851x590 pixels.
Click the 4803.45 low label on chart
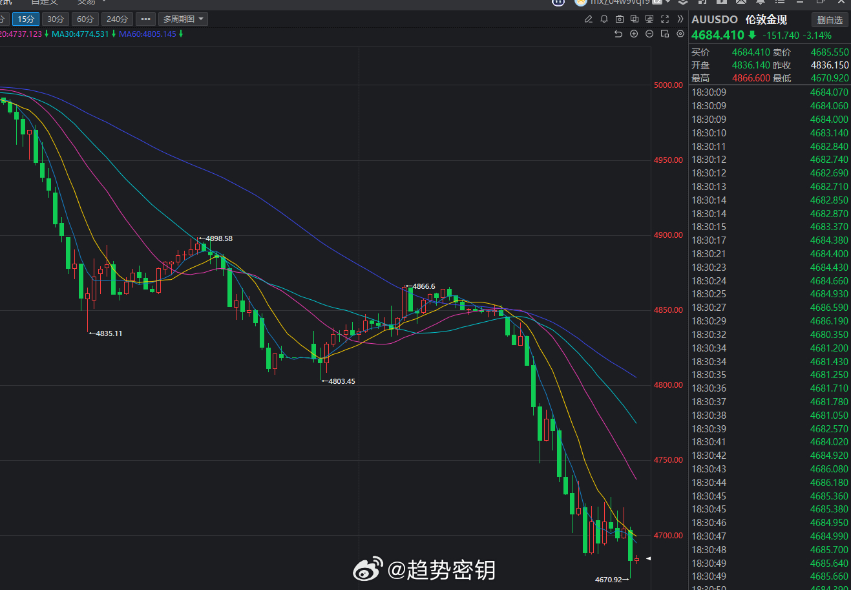pos(342,381)
